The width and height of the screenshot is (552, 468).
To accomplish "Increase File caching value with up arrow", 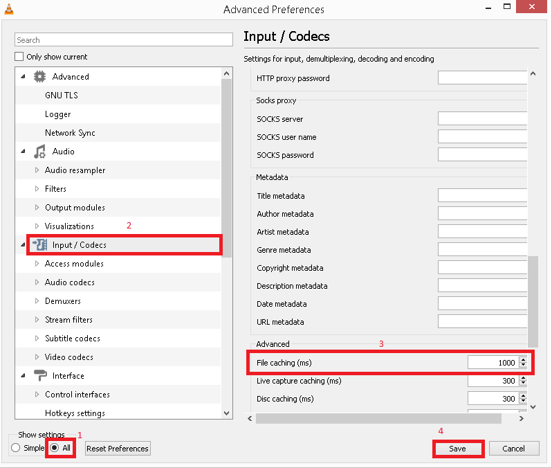I will pos(523,359).
